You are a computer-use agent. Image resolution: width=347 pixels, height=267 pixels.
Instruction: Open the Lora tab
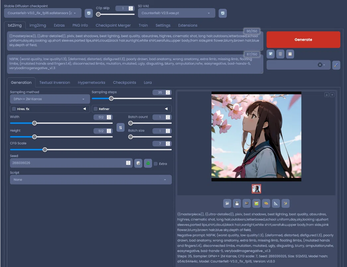[148, 82]
